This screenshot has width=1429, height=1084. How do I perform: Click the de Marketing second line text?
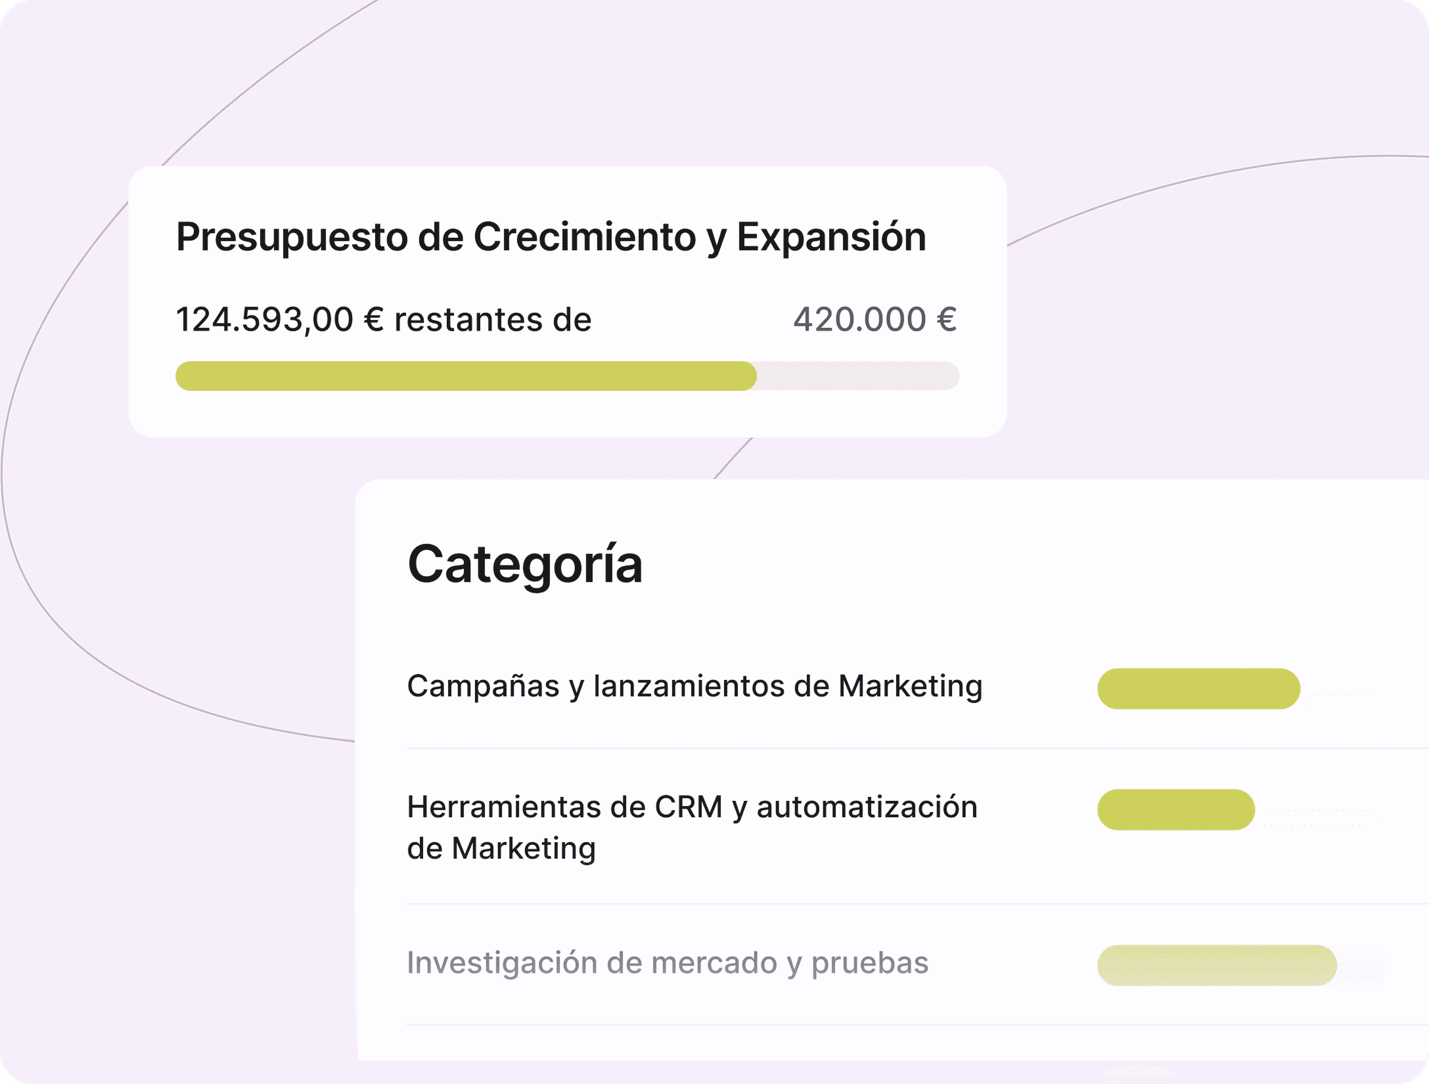(x=501, y=849)
